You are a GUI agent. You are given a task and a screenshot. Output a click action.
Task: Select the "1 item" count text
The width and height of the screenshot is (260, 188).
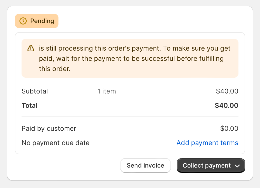point(107,91)
